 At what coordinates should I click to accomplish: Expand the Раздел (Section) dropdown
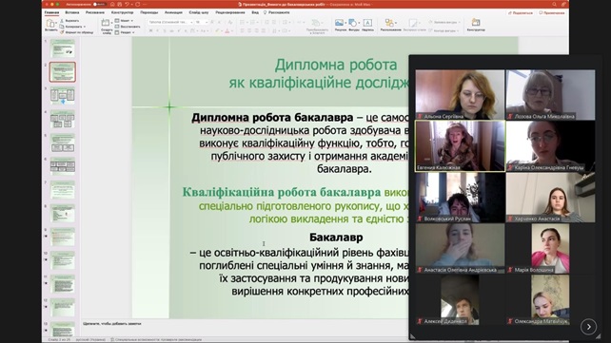[x=125, y=32]
